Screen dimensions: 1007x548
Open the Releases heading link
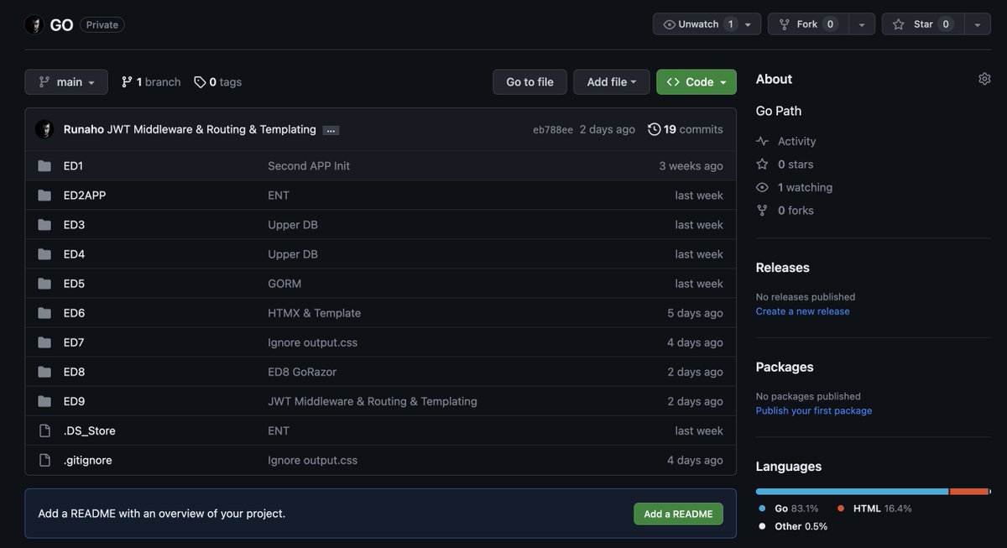tap(783, 268)
